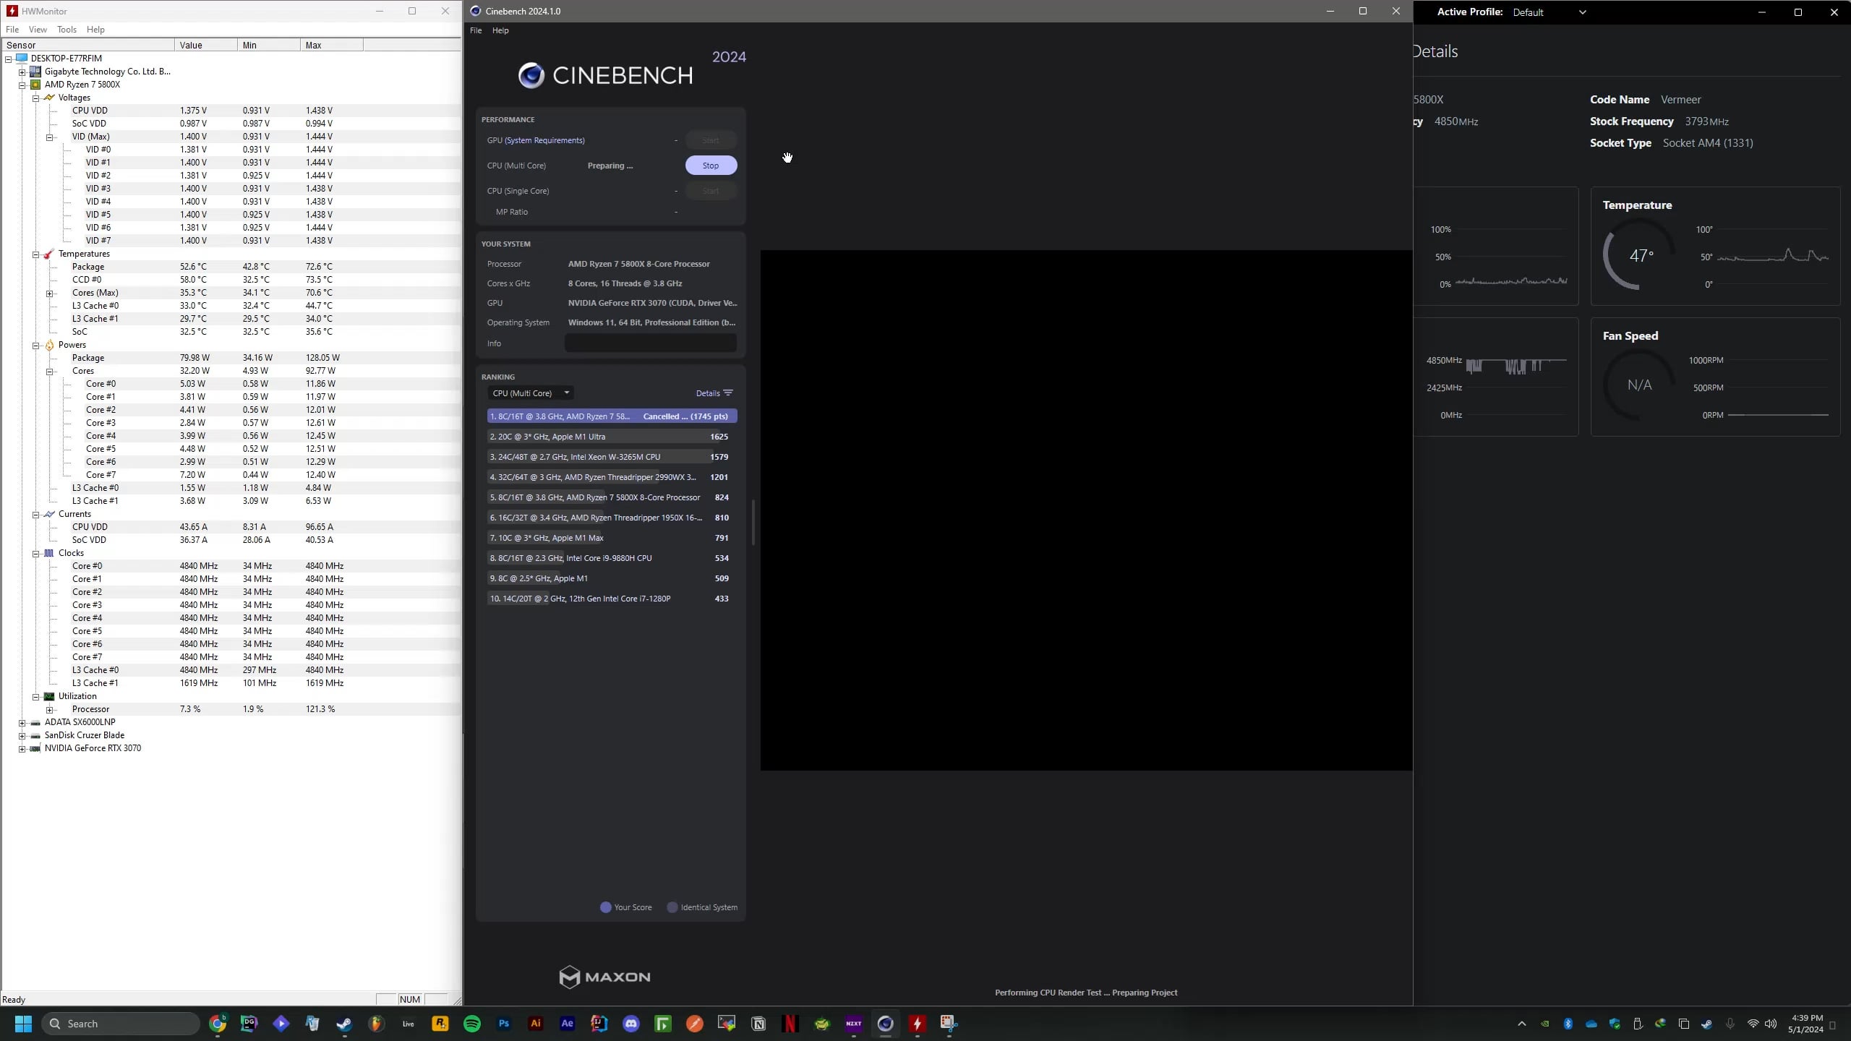Open the CPU (Multi Core) ranking dropdown

click(x=531, y=393)
